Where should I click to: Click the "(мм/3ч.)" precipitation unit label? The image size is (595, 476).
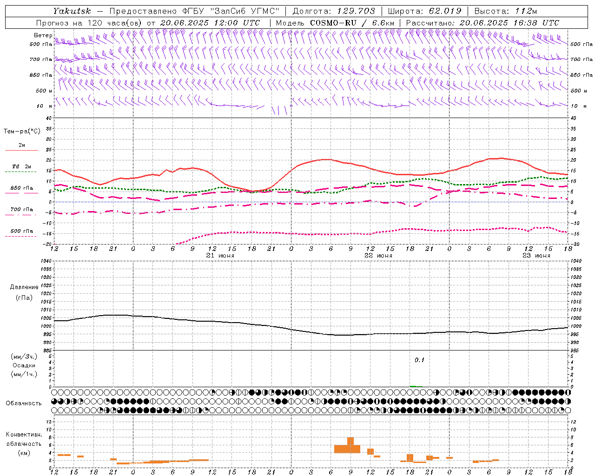pos(24,357)
